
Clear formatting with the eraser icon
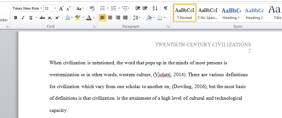tap(92, 8)
